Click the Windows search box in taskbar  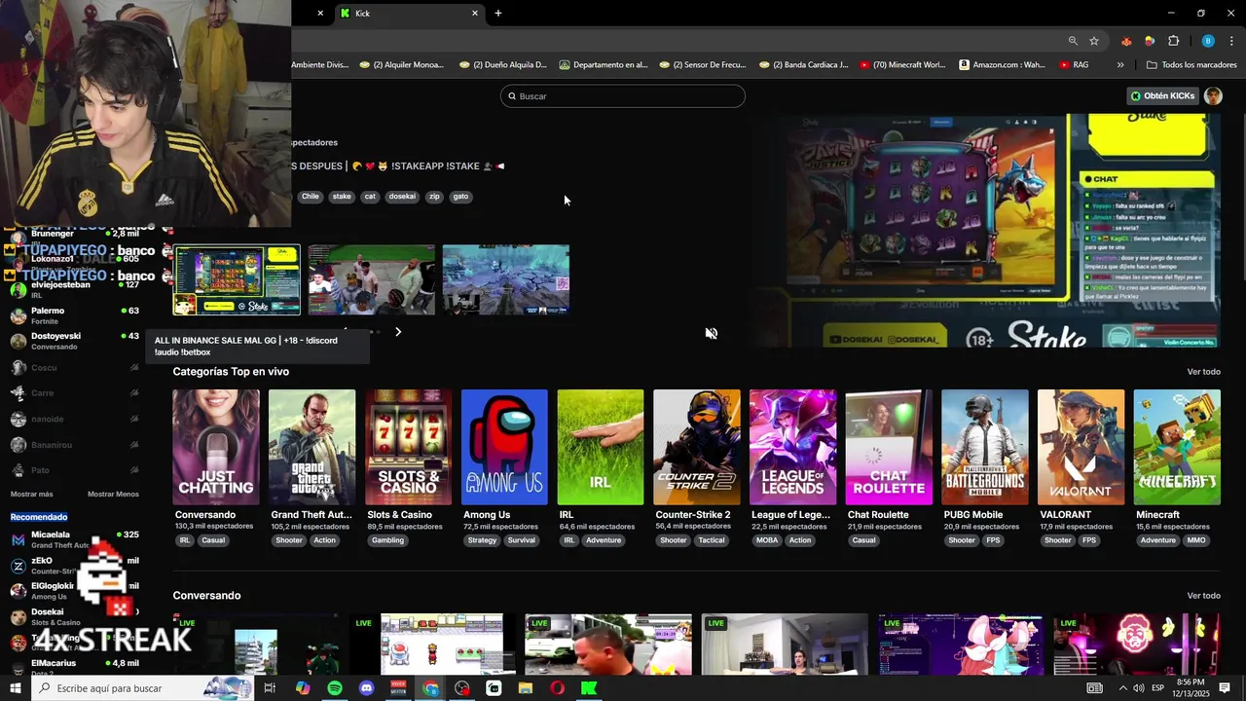(x=141, y=688)
